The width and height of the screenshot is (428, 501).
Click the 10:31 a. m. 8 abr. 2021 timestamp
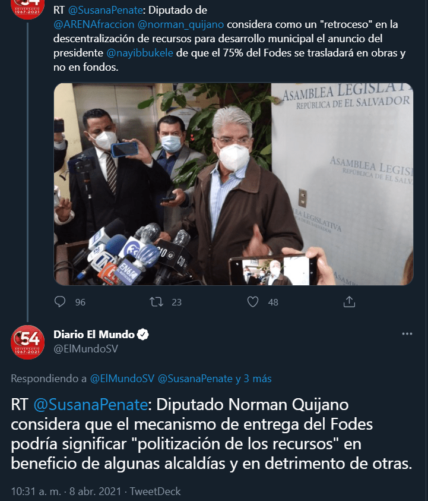(x=66, y=491)
